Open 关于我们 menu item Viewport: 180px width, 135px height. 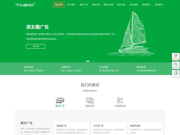point(71,5)
